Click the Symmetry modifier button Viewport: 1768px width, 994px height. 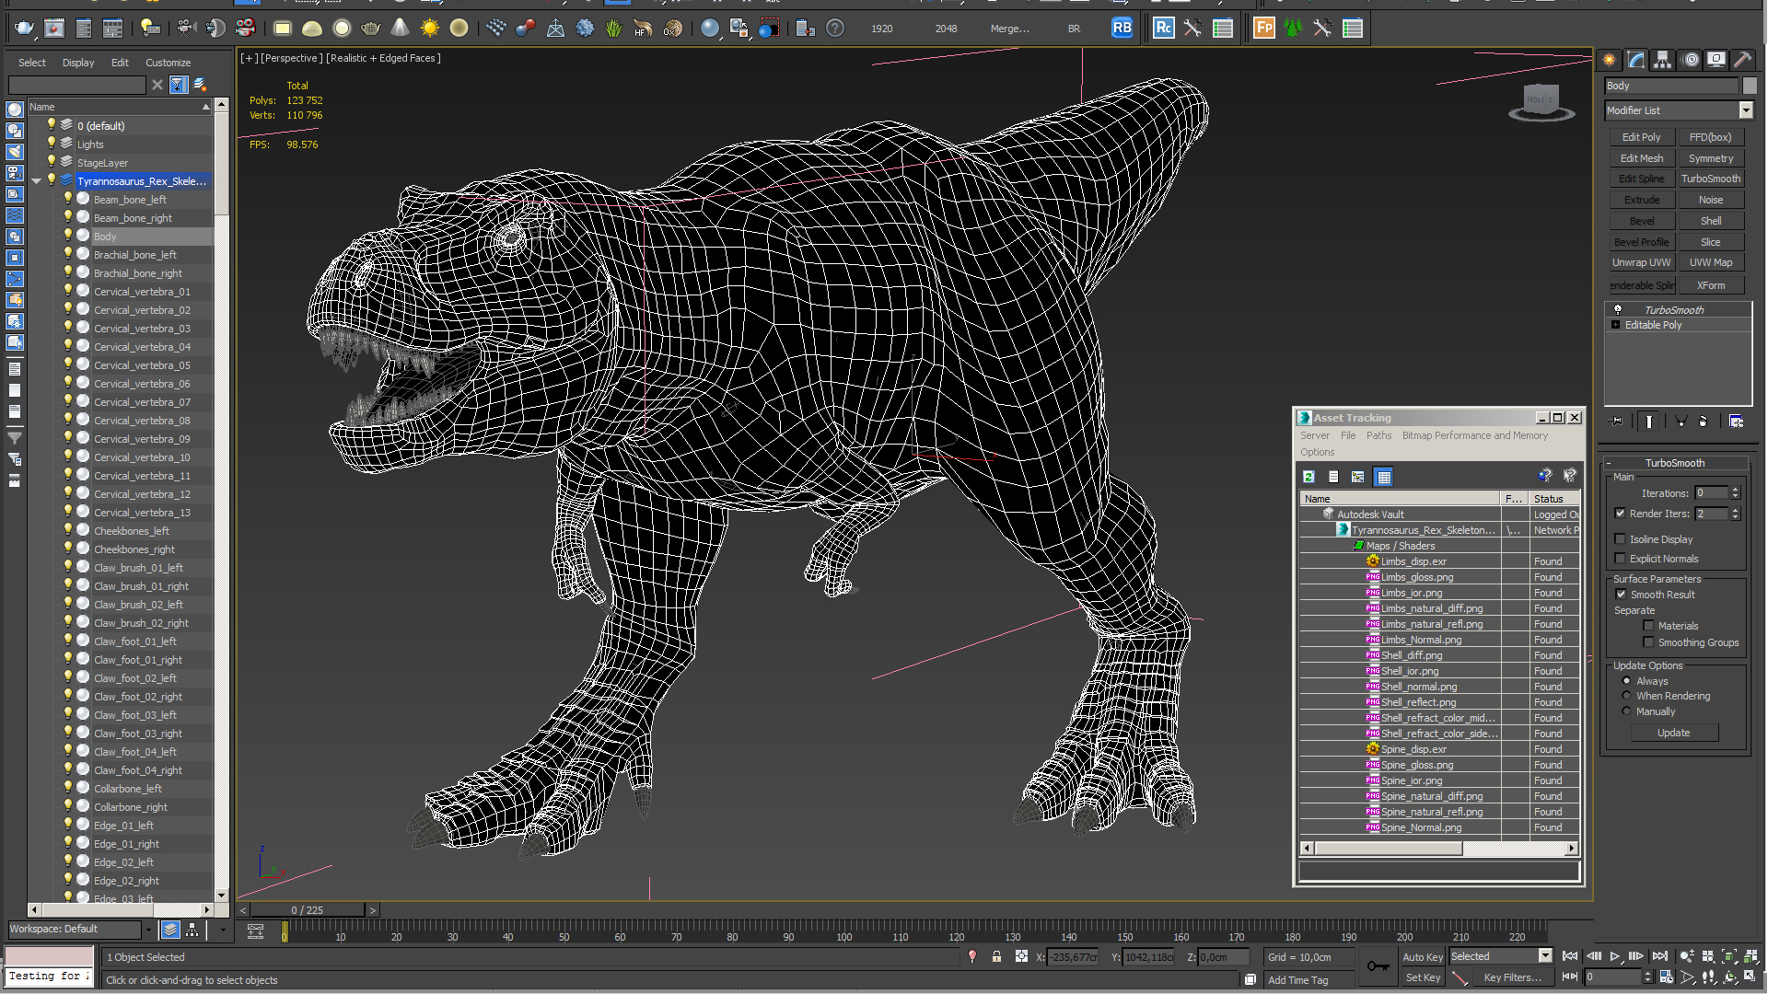[x=1710, y=158]
